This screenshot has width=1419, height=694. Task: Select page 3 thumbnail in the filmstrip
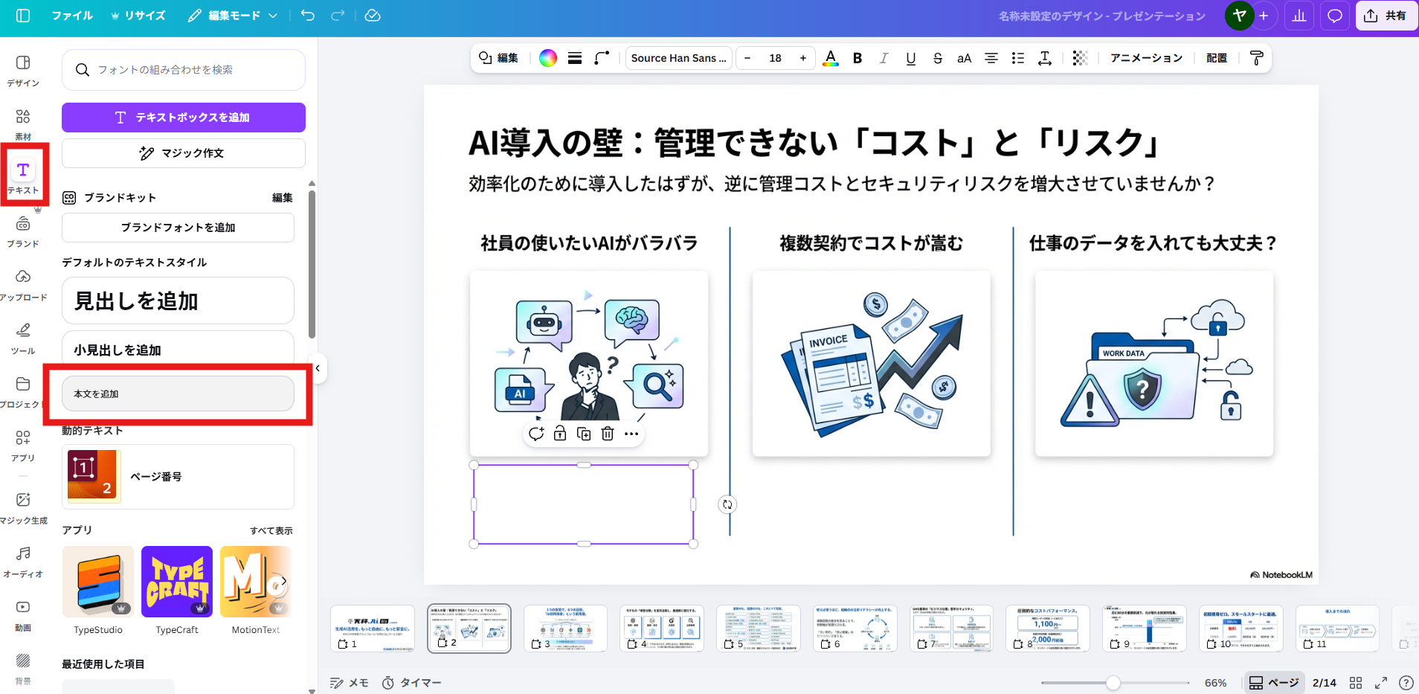pos(564,628)
